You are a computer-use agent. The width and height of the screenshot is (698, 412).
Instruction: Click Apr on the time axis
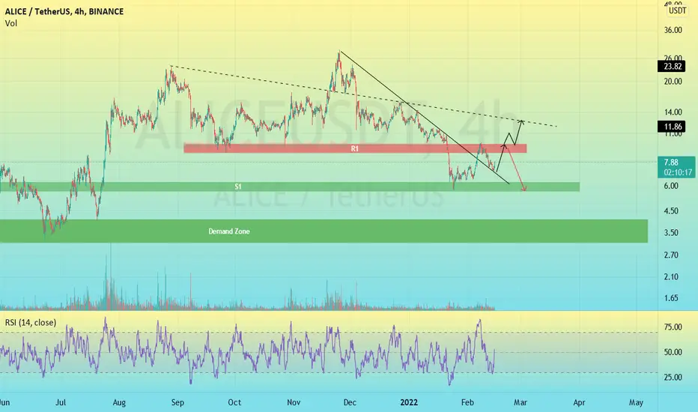click(579, 402)
